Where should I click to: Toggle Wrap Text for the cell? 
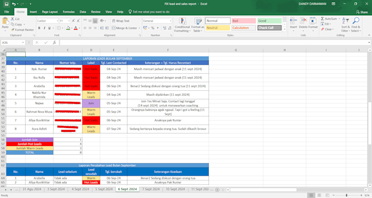(121, 21)
